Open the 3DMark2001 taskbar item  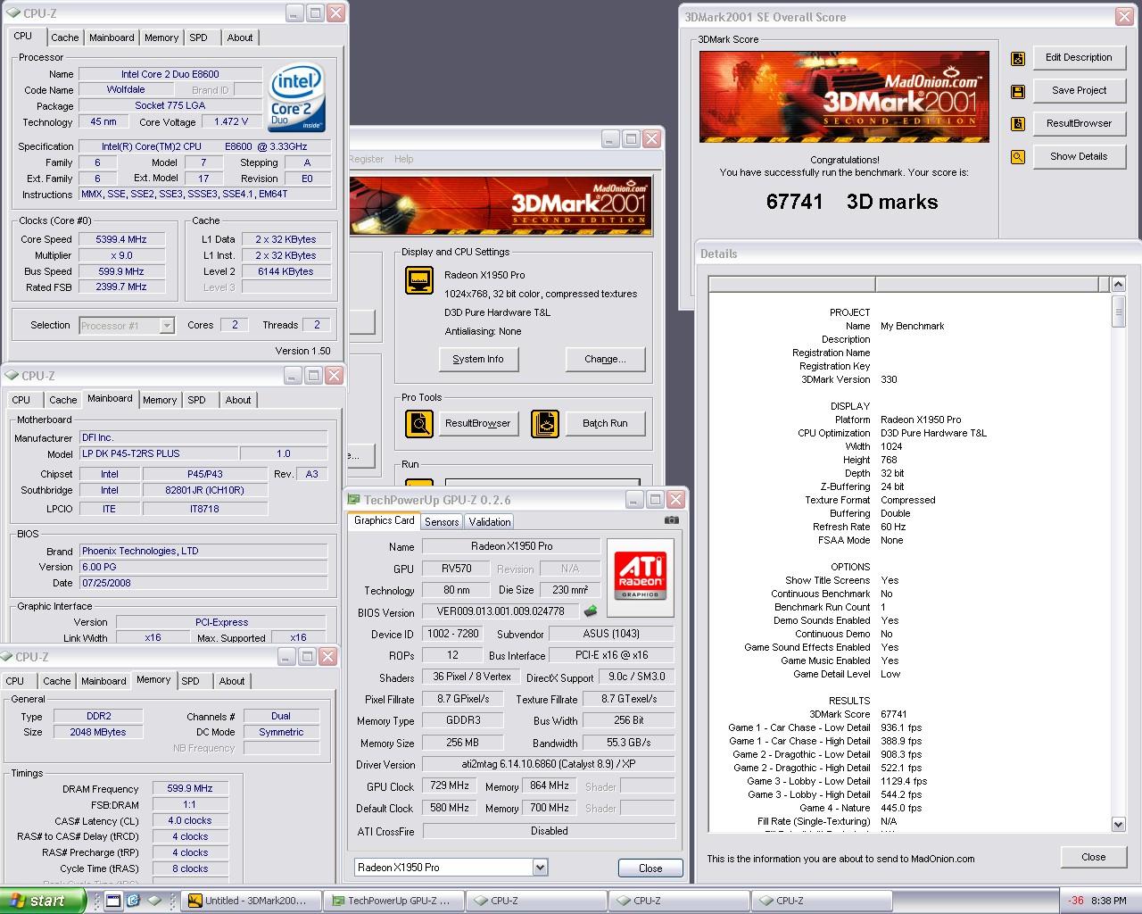coord(251,901)
